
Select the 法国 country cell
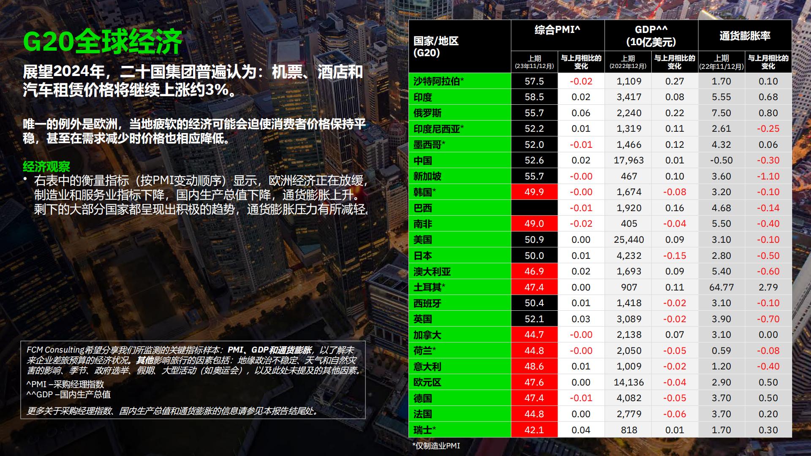pos(460,414)
